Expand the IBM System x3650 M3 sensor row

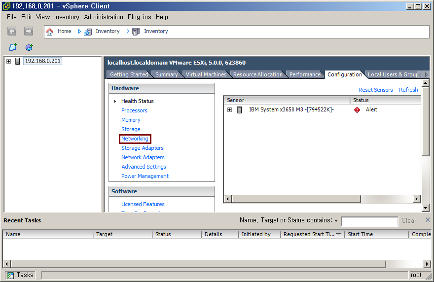click(x=229, y=110)
